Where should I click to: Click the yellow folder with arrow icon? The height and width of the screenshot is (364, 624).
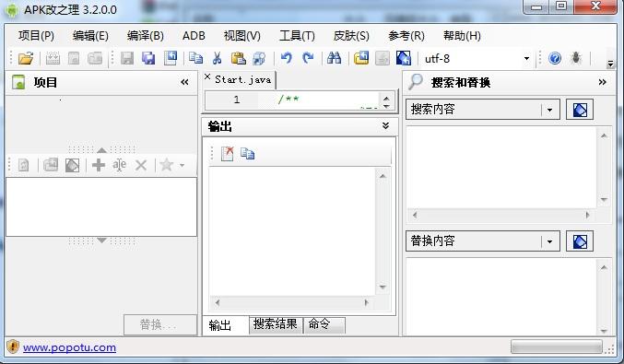coord(361,58)
